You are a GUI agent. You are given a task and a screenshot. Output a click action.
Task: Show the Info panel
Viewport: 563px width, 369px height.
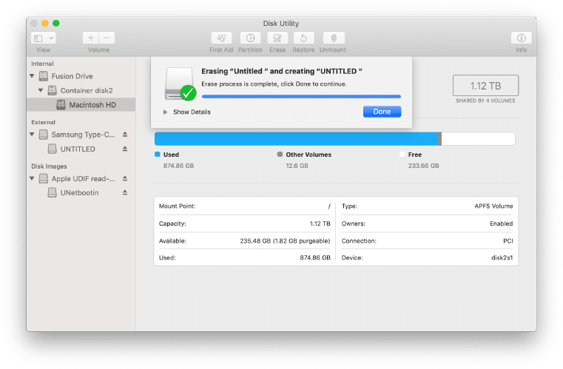pyautogui.click(x=522, y=38)
